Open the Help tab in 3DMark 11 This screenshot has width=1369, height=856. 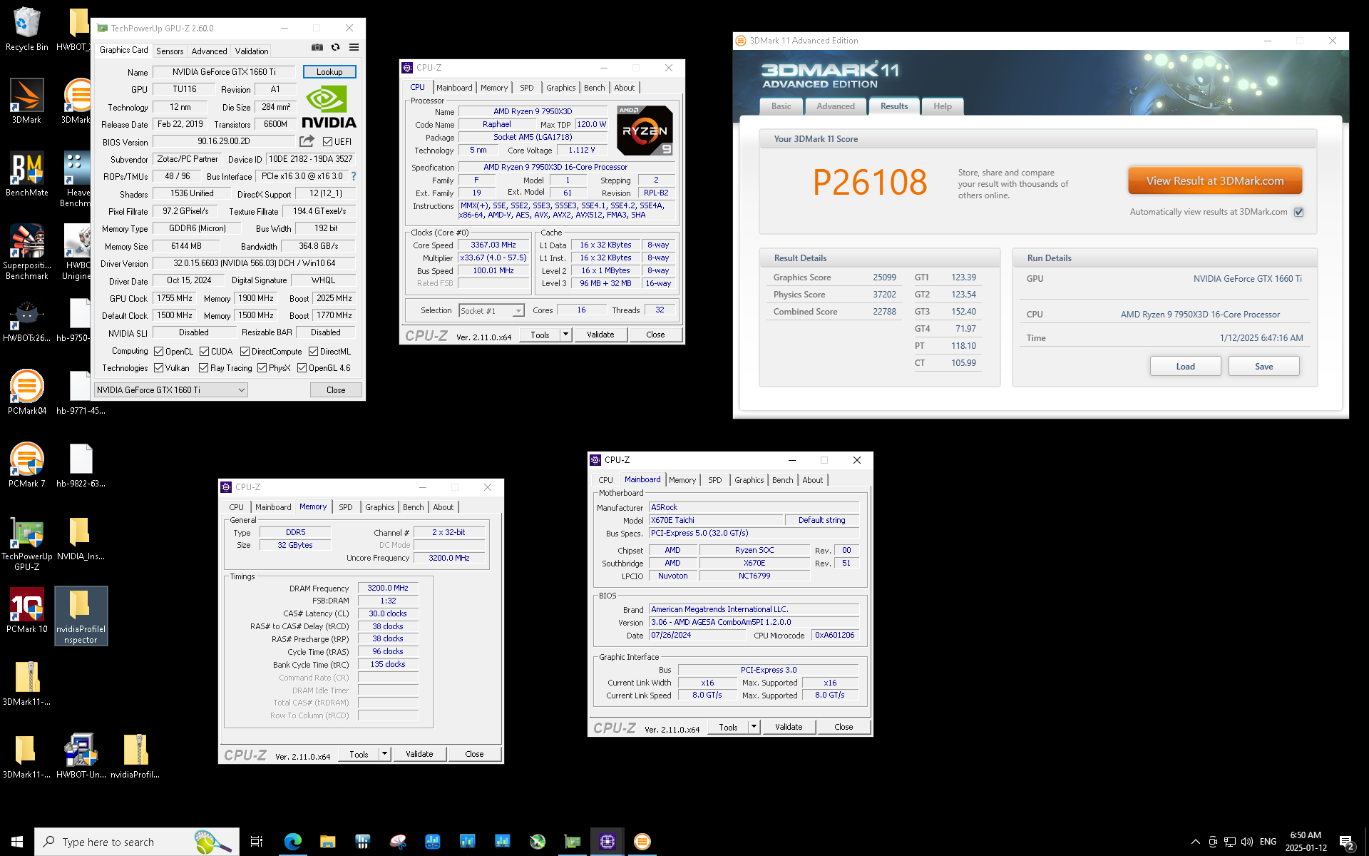pyautogui.click(x=943, y=106)
